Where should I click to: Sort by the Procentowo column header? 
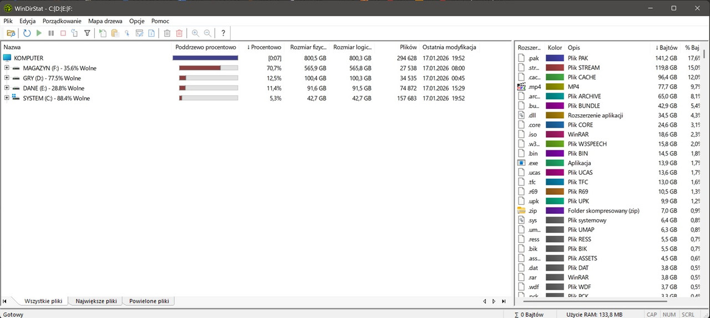point(264,47)
